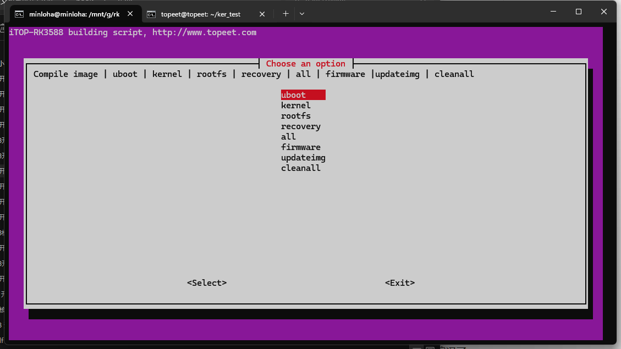Select the recovery menu option
621x349 pixels.
(x=300, y=126)
